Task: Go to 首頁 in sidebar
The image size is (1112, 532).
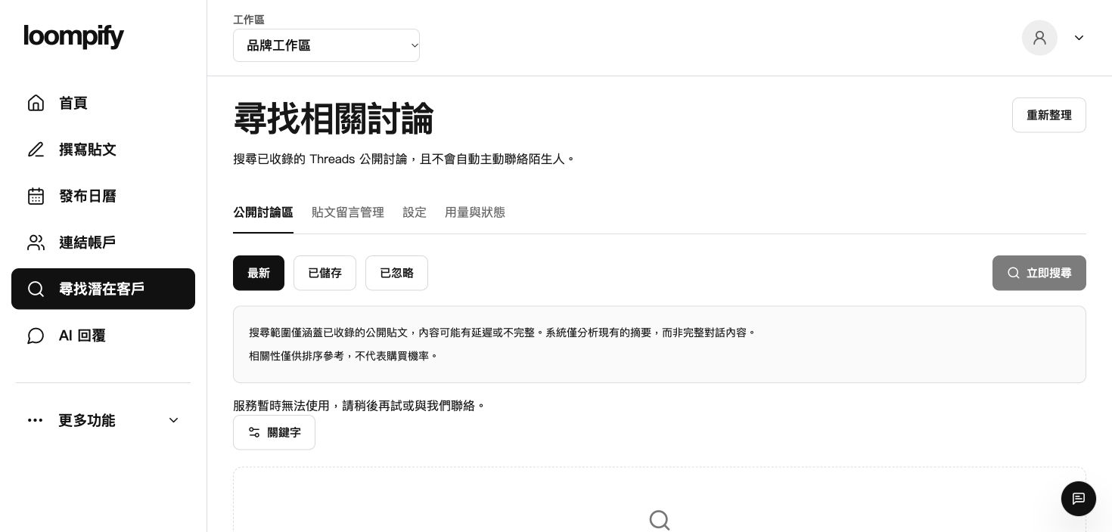Action: (103, 103)
